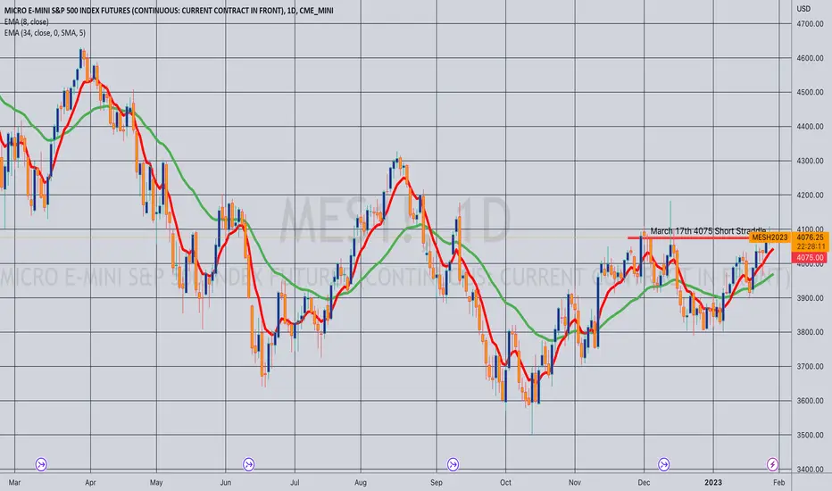Viewport: 832px width, 491px height.
Task: Select the March 17th 4075 Short Straddle annotation
Action: [708, 231]
